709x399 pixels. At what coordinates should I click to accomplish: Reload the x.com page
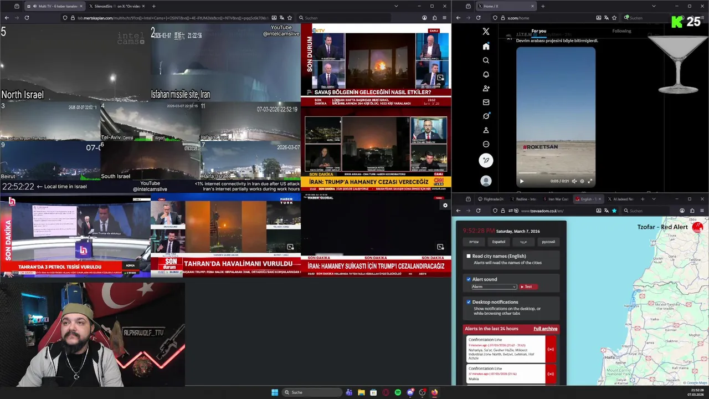coord(478,18)
